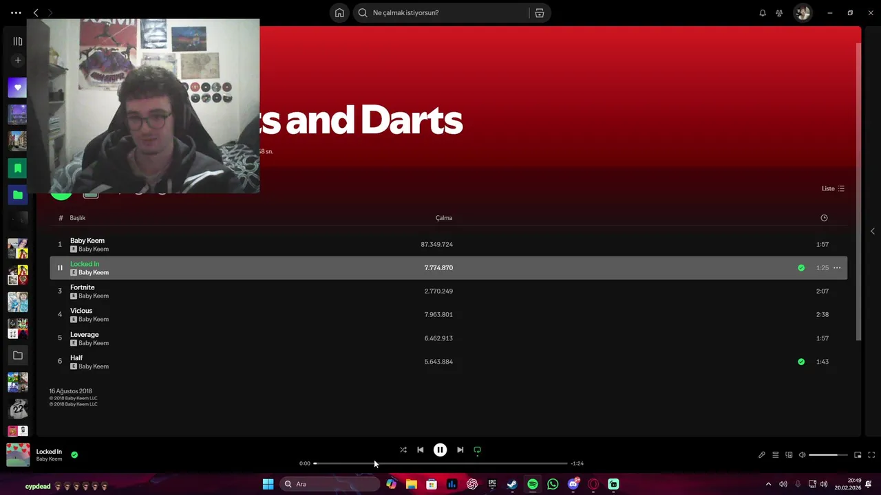
Task: Show hidden system tray icons
Action: pos(768,484)
